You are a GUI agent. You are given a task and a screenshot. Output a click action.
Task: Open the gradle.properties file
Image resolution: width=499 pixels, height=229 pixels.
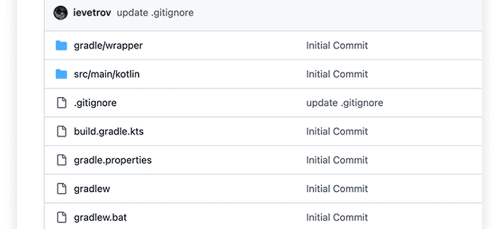(x=112, y=160)
